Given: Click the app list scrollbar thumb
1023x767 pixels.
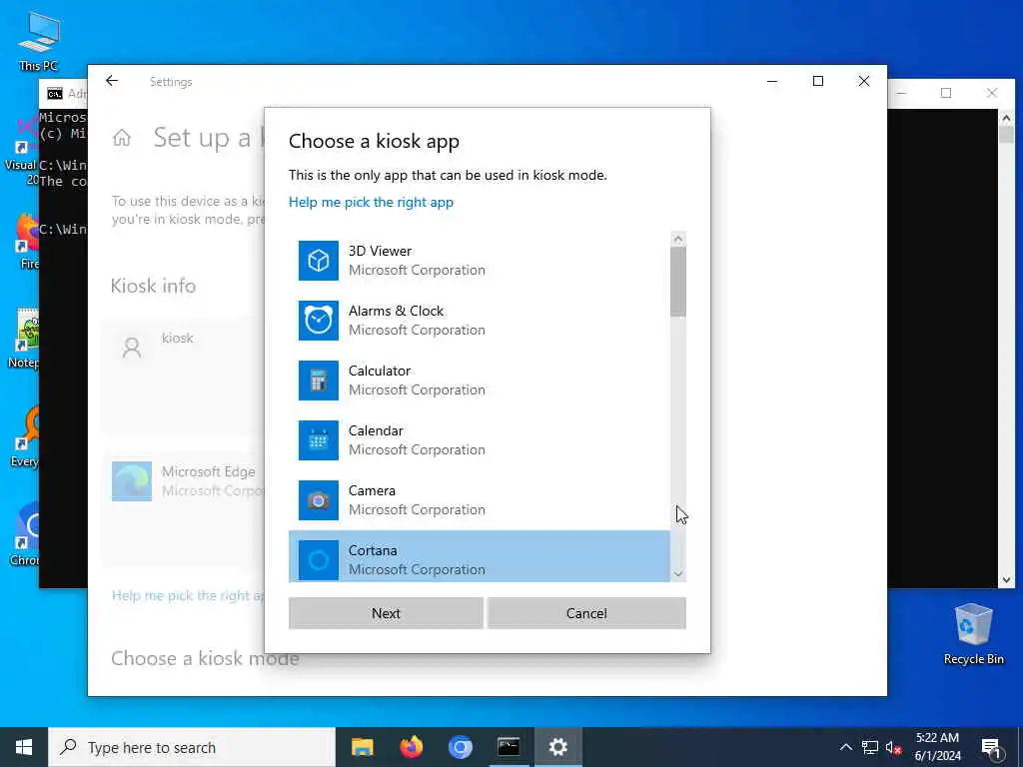Looking at the screenshot, I should [678, 282].
